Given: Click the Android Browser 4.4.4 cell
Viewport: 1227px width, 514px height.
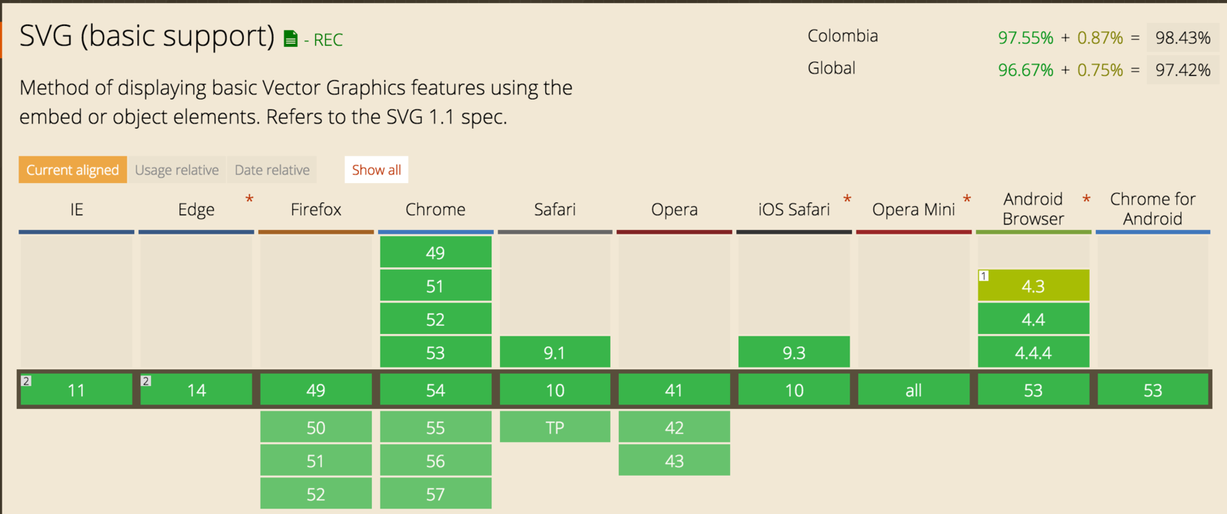Looking at the screenshot, I should (x=1033, y=353).
